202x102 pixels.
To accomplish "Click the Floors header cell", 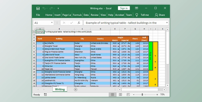I will (135, 39).
